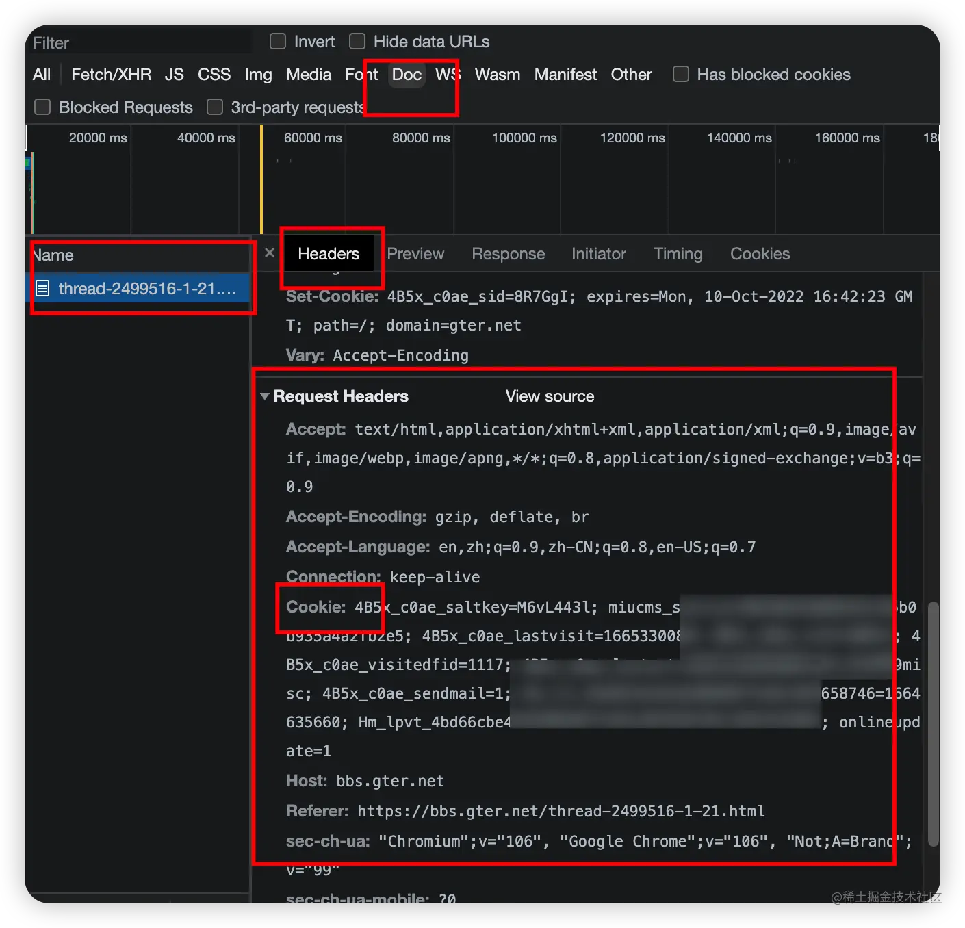Viewport: 965px width, 928px height.
Task: Click the Accept header line
Action: 602,458
